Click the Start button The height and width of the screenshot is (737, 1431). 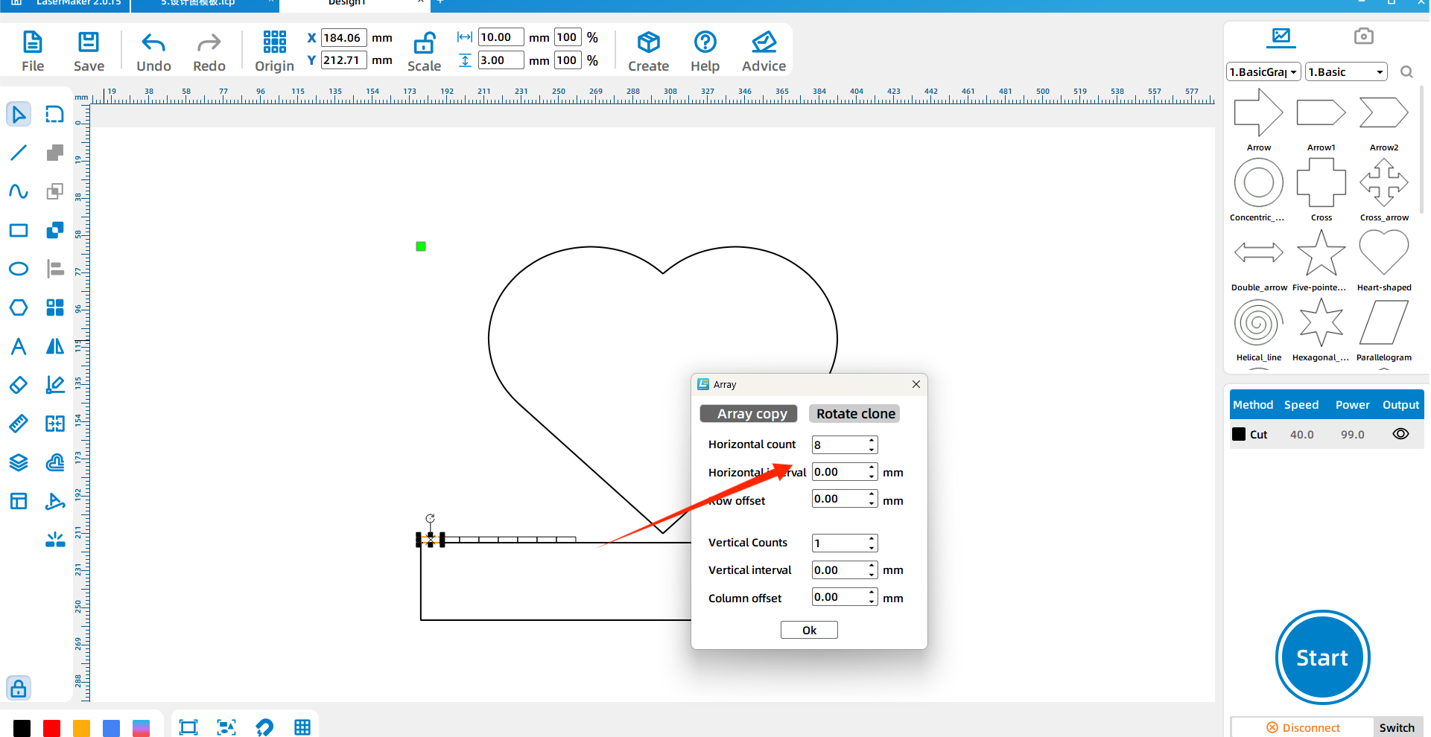1322,658
